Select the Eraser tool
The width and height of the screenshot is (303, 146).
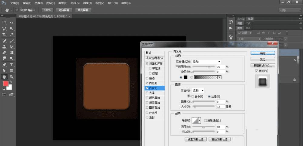pyautogui.click(x=5, y=53)
